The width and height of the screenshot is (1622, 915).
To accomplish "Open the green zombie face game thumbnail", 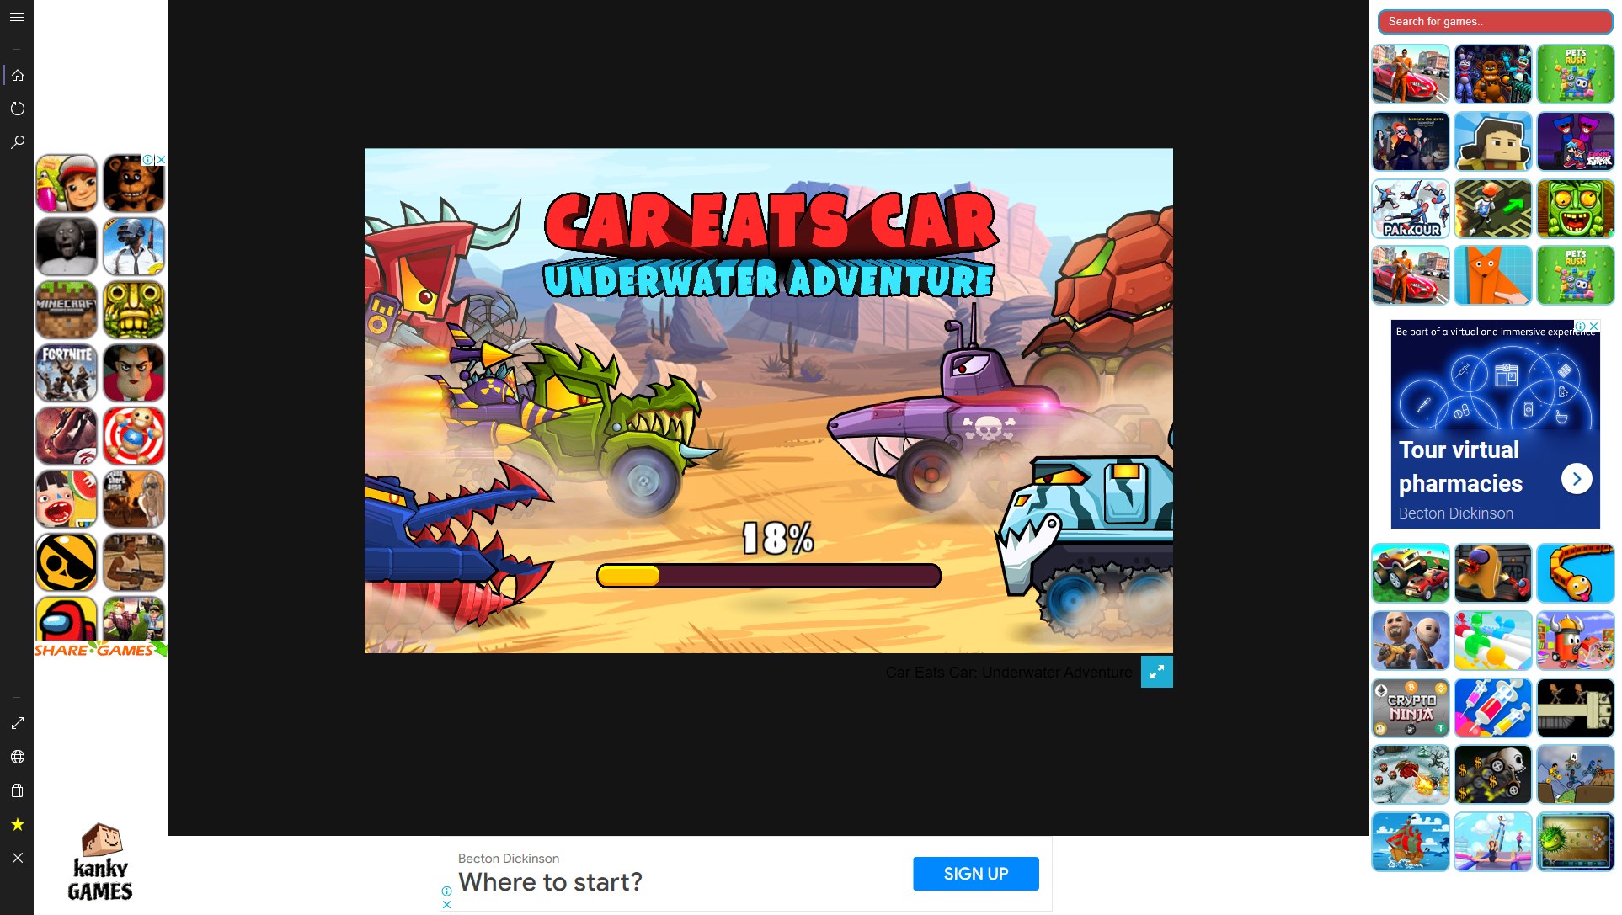I will click(x=1575, y=208).
